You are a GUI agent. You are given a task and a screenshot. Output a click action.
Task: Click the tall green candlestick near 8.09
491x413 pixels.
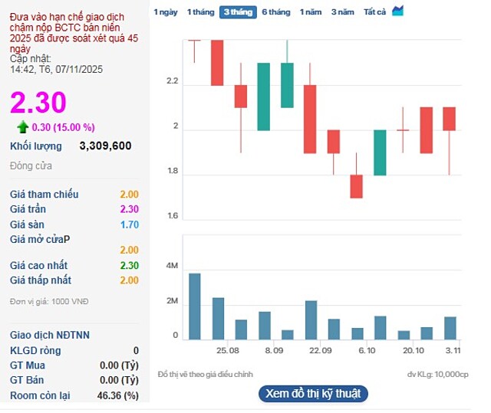click(263, 97)
